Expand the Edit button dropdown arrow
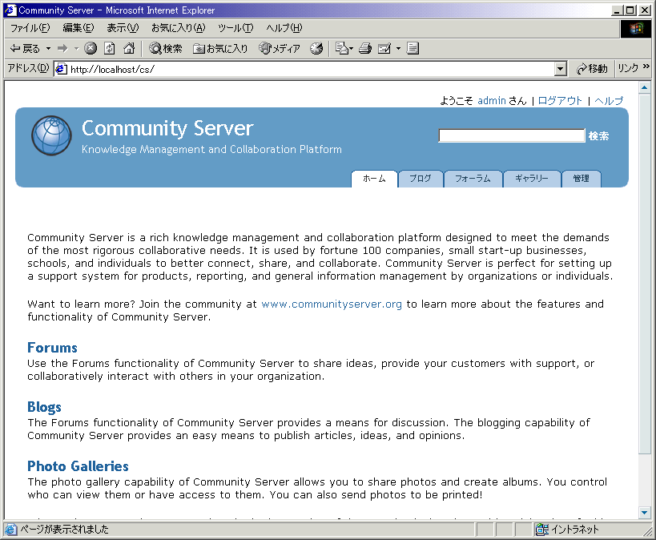Viewport: 656px width, 540px height. (x=398, y=49)
